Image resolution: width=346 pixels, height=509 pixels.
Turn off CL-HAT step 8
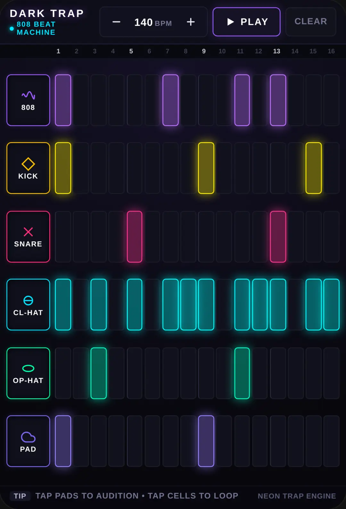click(188, 304)
